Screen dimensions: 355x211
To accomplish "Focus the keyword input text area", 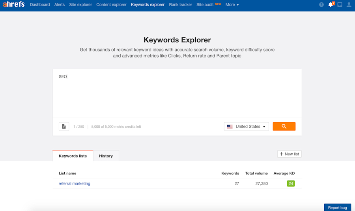I will tap(177, 95).
